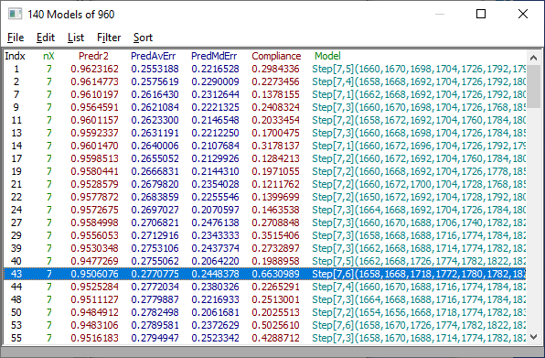Image resolution: width=545 pixels, height=358 pixels.
Task: Click Predr2 value 0.9525284
Action: coord(94,287)
